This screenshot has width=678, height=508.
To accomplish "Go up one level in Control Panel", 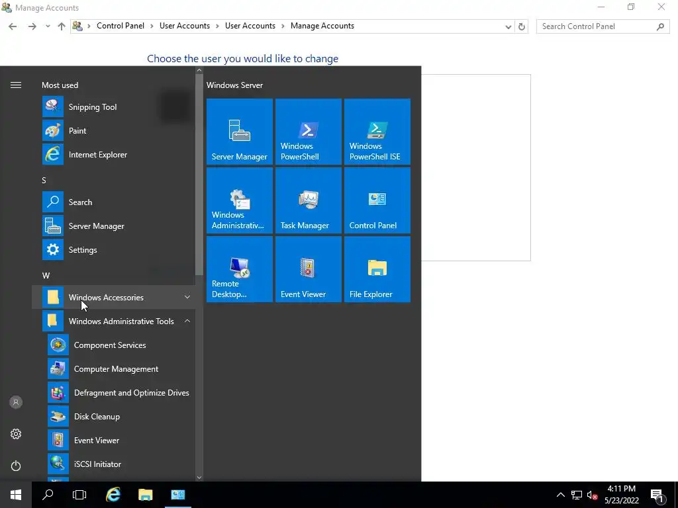I will coord(62,26).
